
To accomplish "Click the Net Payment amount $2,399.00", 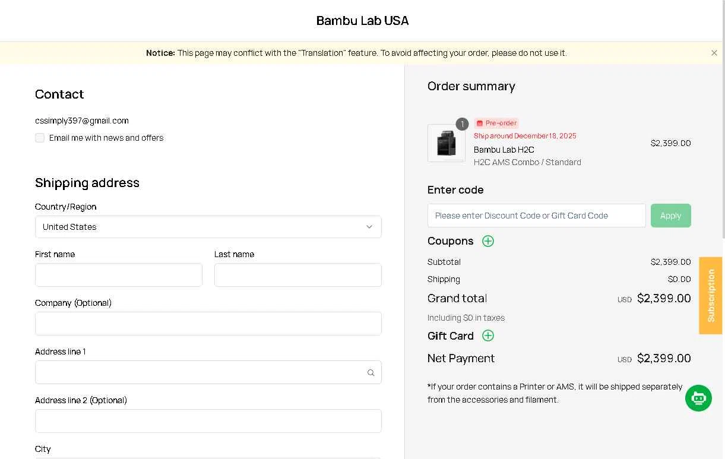I will [664, 358].
